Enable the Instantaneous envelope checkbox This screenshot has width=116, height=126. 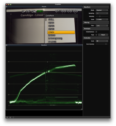(96, 32)
